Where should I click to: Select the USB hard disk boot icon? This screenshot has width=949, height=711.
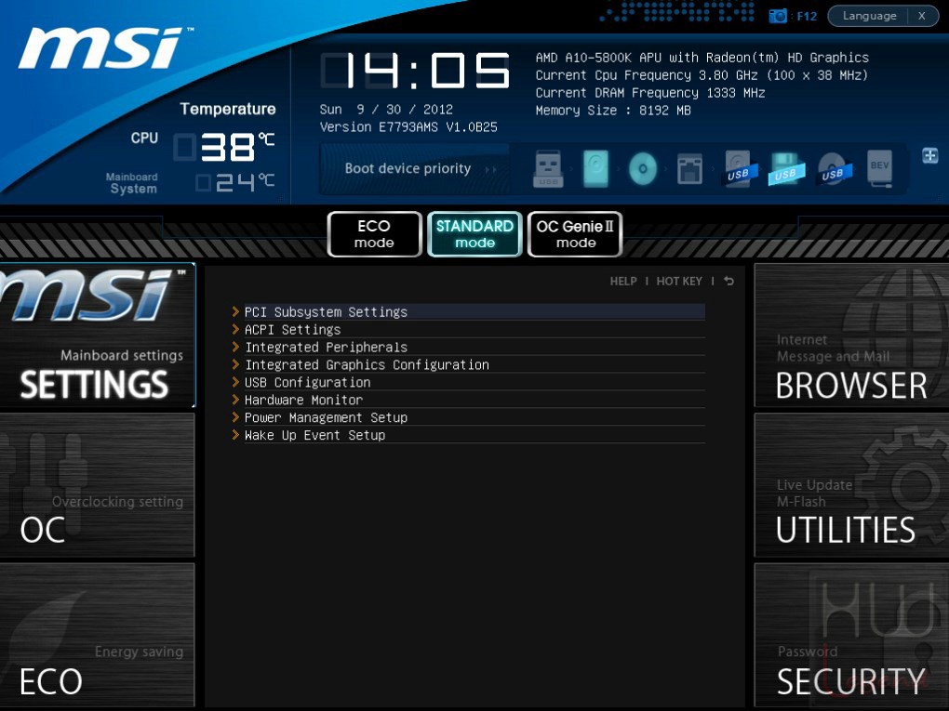pos(739,168)
